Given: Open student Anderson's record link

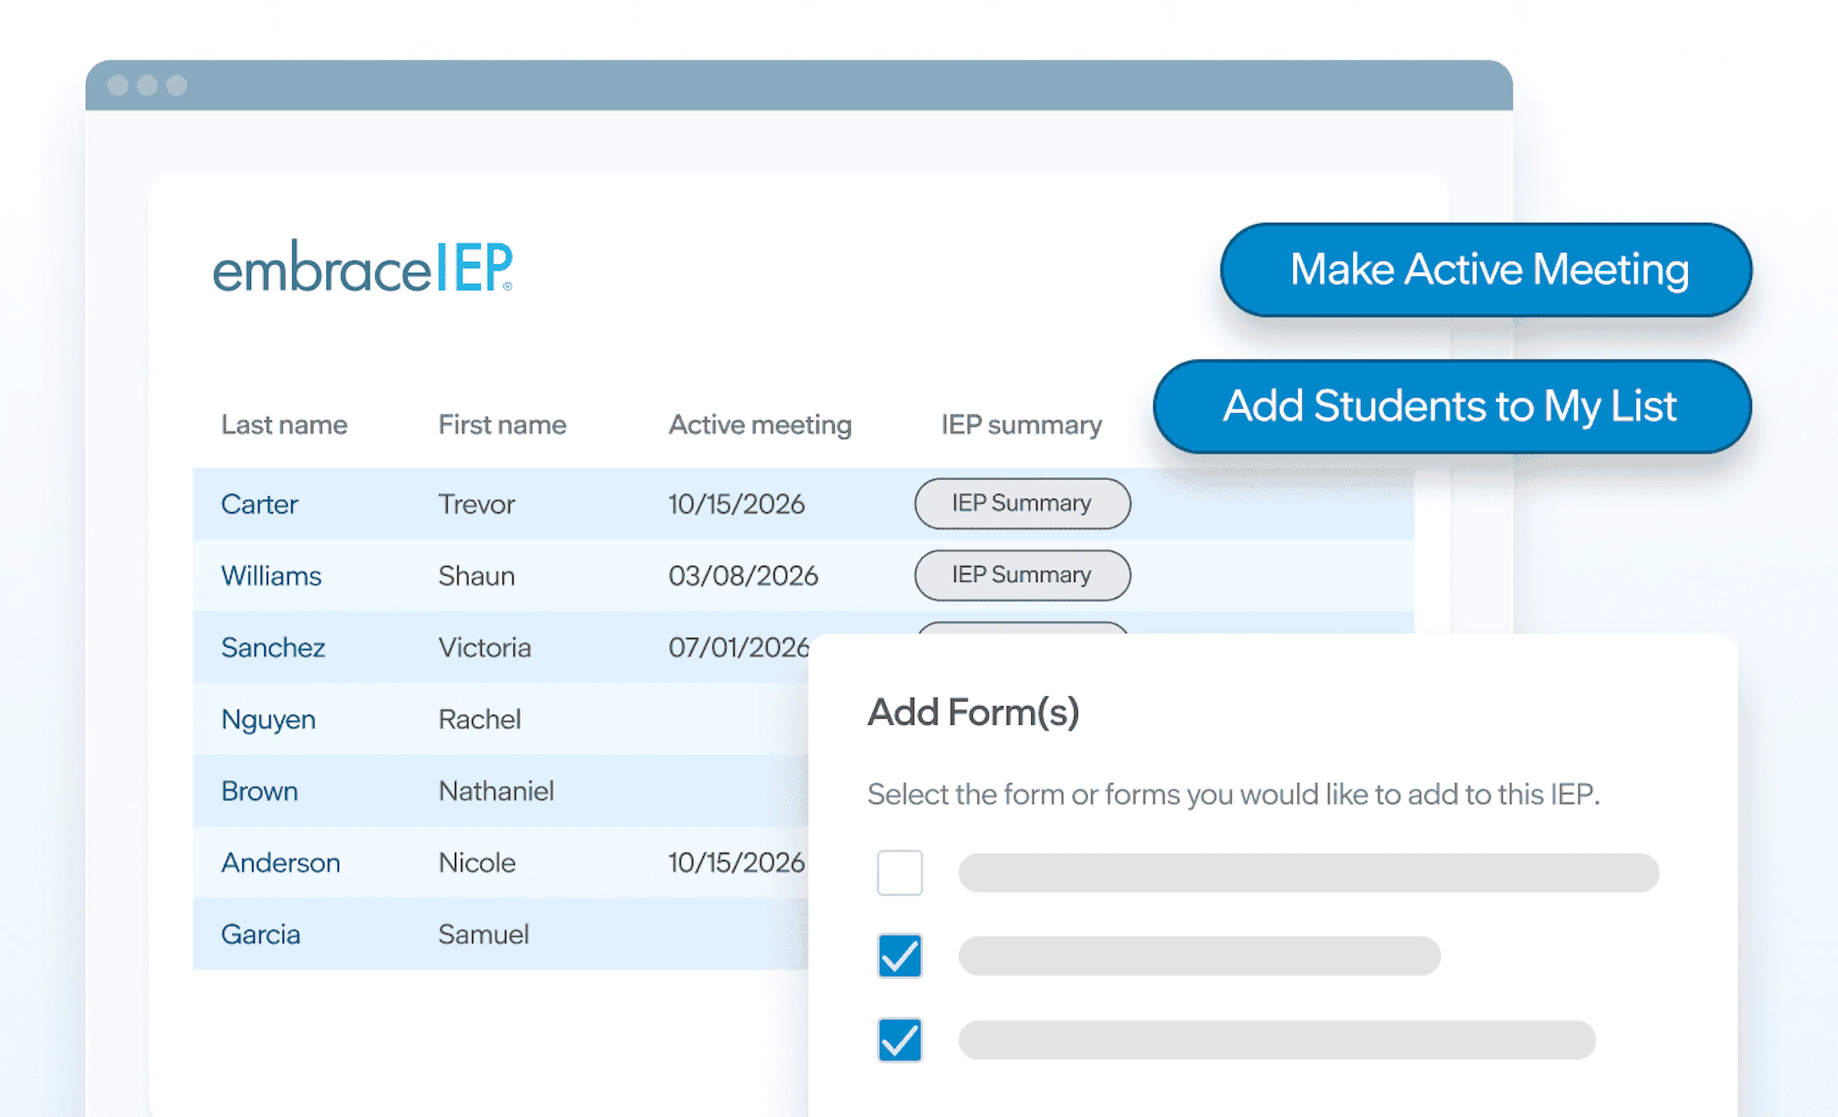Looking at the screenshot, I should (280, 863).
